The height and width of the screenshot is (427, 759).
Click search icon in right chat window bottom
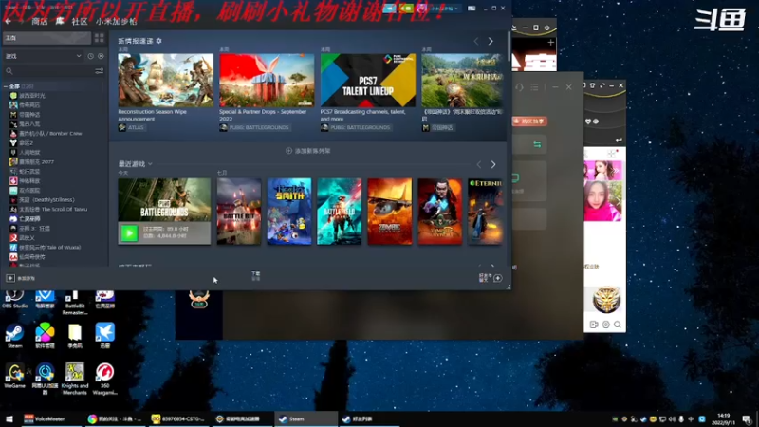[618, 325]
